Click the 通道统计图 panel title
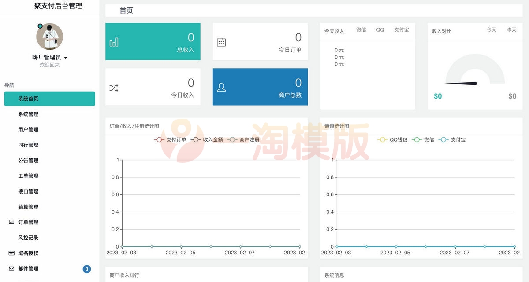The image size is (529, 282). pos(337,126)
